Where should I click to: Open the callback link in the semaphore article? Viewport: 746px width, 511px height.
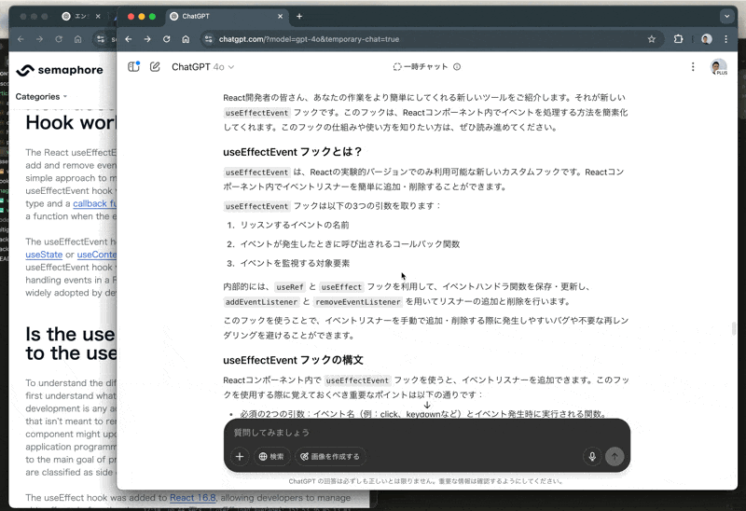95,203
